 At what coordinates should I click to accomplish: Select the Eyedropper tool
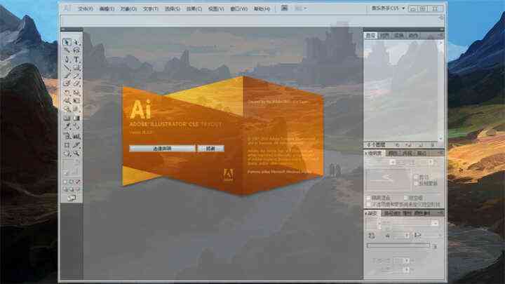67,126
